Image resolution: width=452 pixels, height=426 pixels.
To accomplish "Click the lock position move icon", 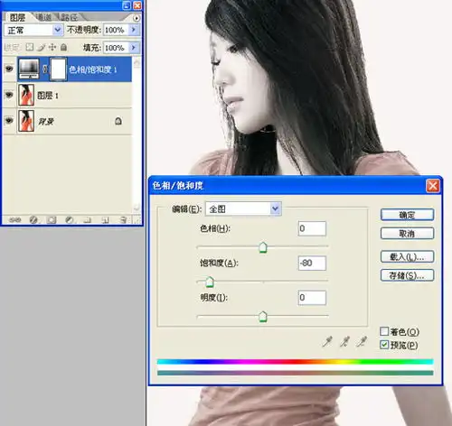I will [x=52, y=47].
